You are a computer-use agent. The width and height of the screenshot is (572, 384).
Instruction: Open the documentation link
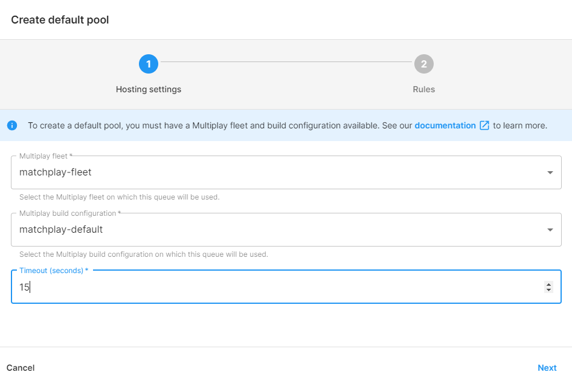click(445, 125)
